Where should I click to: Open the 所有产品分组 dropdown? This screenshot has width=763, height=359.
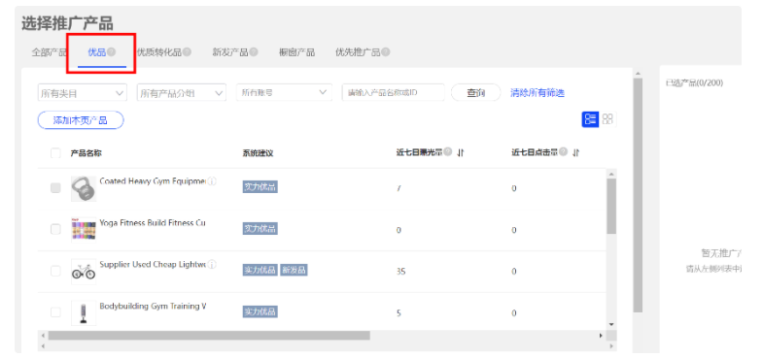[x=182, y=93]
